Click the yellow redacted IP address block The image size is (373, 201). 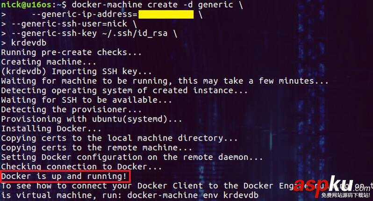166,14
